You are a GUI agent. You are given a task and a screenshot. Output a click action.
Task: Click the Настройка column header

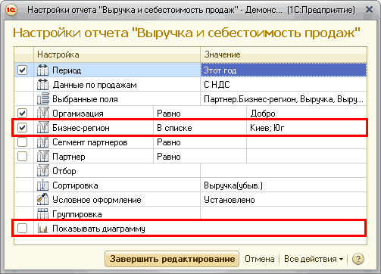point(117,54)
